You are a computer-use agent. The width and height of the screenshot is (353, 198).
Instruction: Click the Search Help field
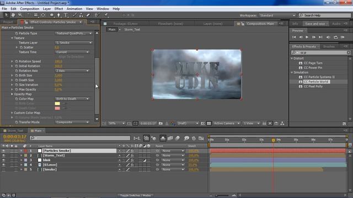click(325, 15)
